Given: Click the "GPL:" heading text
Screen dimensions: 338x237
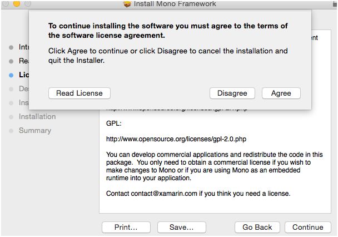Looking at the screenshot, I should coord(114,124).
